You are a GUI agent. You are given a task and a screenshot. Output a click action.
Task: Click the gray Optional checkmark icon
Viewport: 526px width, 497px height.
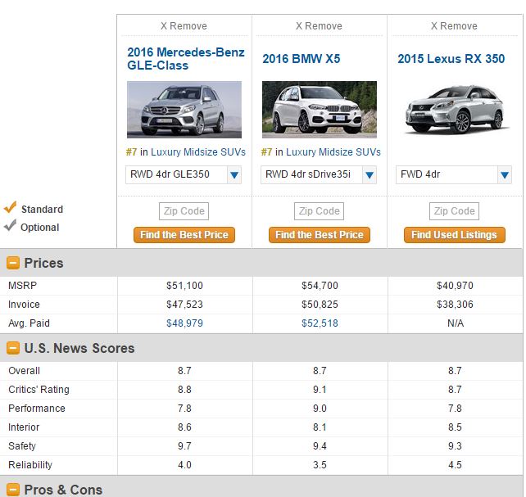pyautogui.click(x=10, y=225)
